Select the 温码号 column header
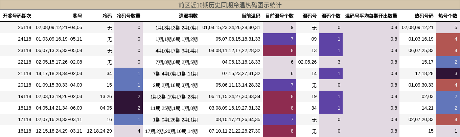The height and width of the screenshot is (137, 460). [309, 16]
